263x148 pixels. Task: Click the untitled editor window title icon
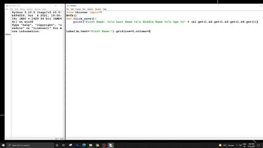(67, 6)
